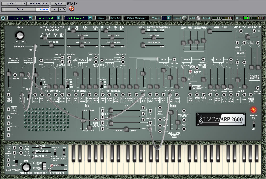Click the bypass button
Screen dimensions: 266x179
[x=58, y=4]
